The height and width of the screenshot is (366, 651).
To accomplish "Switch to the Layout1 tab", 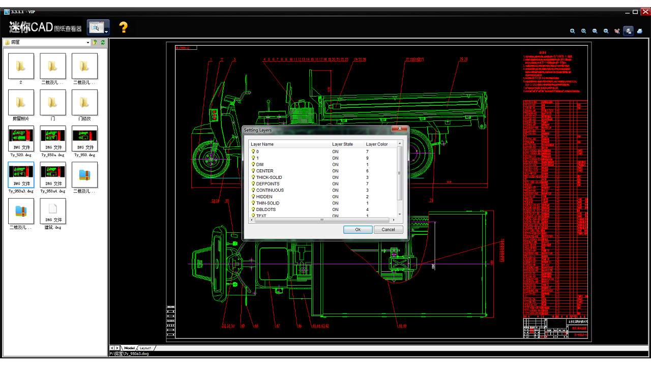I will (x=145, y=348).
